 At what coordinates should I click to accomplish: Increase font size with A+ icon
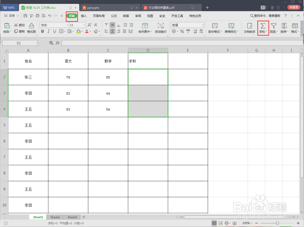(x=90, y=25)
